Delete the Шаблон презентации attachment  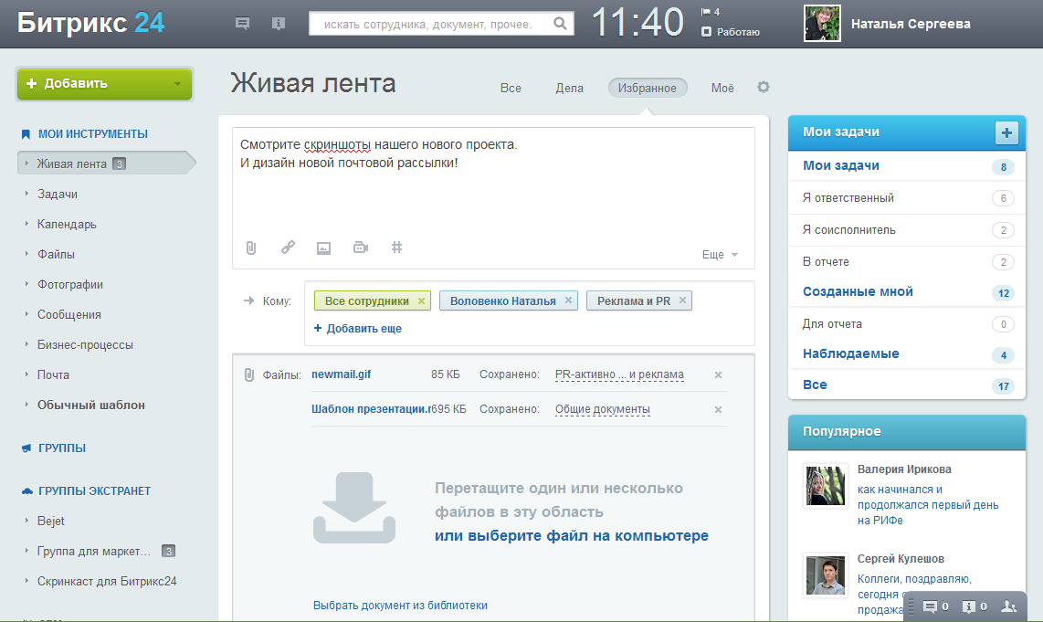pyautogui.click(x=719, y=410)
